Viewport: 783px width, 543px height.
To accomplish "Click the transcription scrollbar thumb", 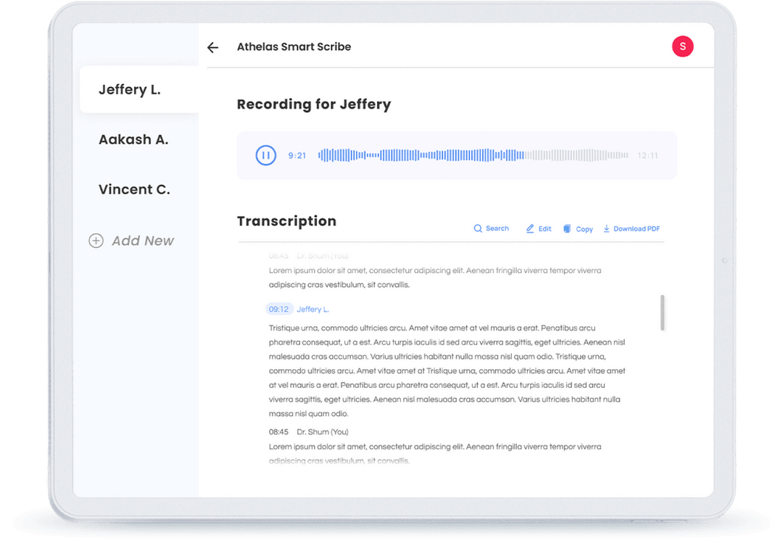I will (663, 312).
